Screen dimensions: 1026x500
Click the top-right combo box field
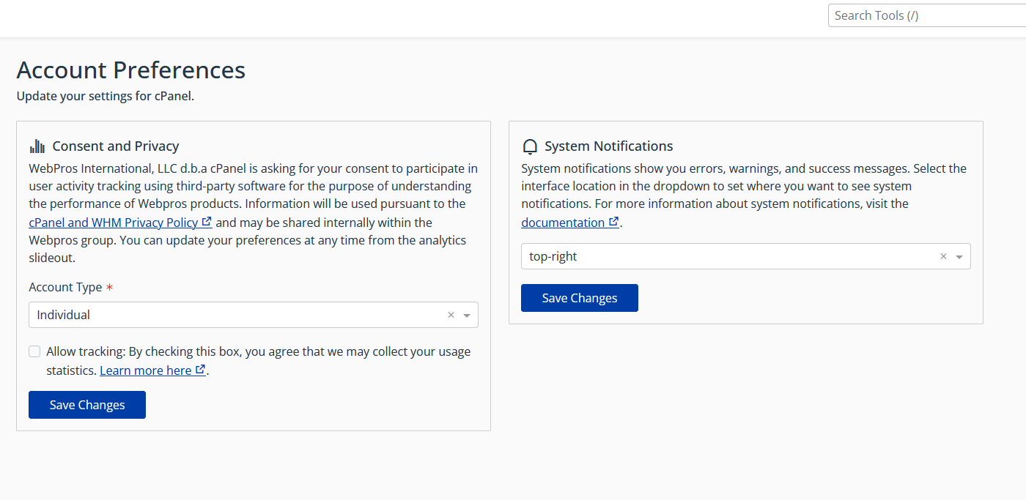pyautogui.click(x=696, y=256)
